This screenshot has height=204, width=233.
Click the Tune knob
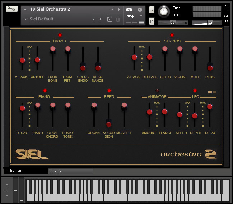[164, 11]
